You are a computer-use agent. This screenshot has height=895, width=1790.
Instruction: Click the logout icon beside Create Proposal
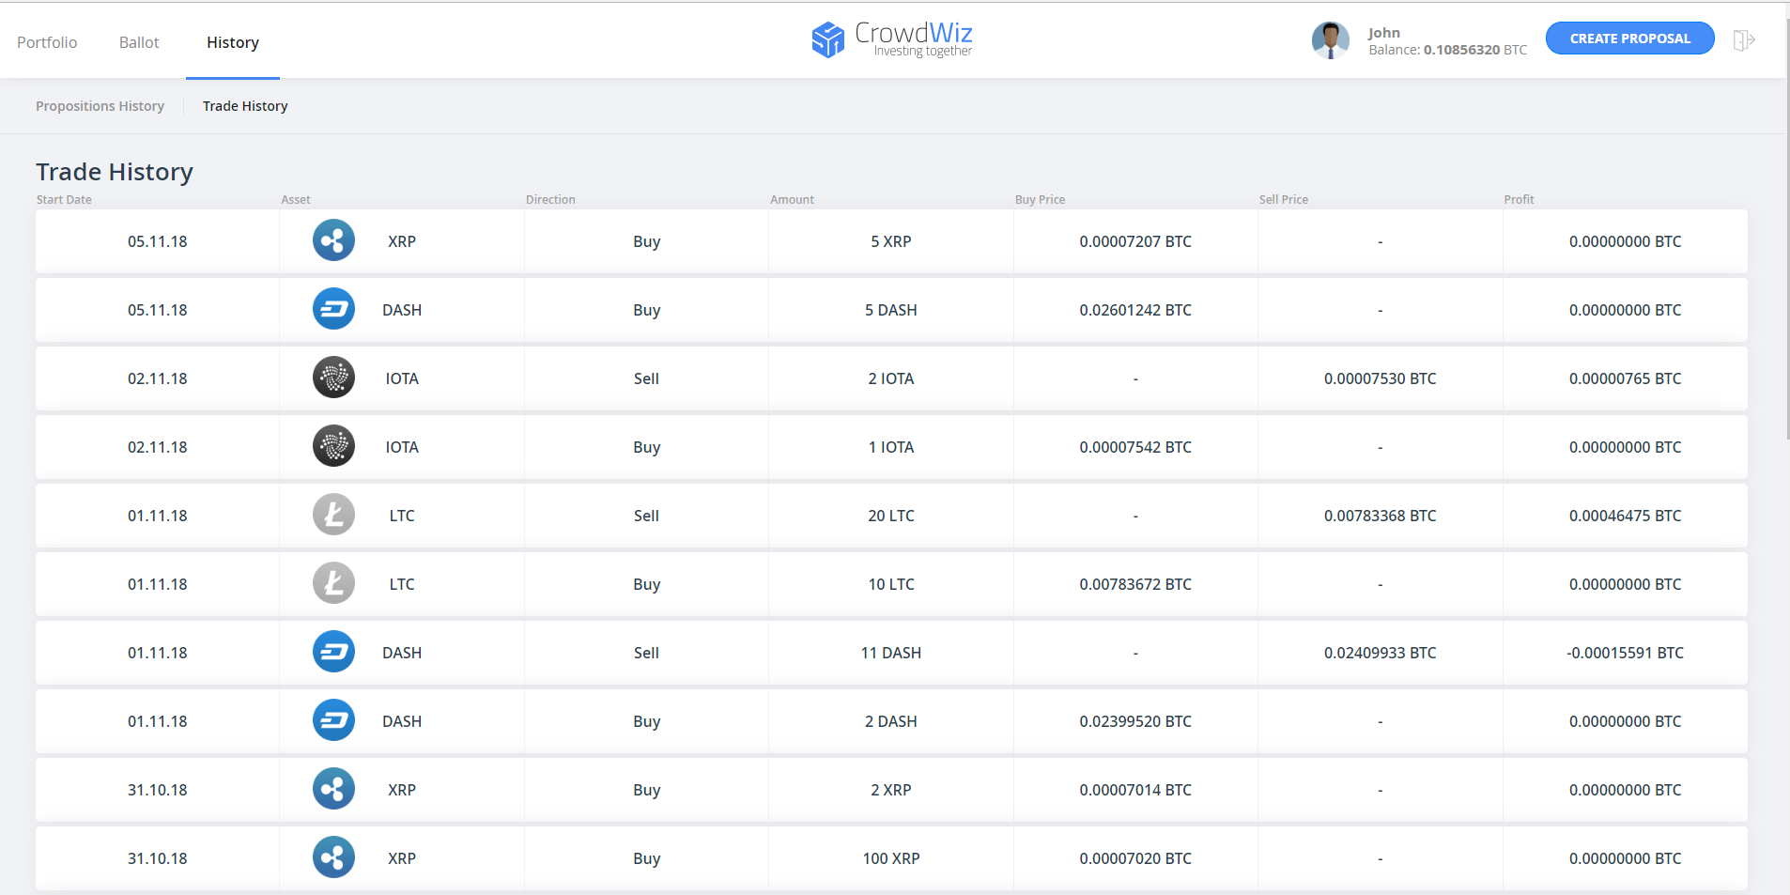[x=1744, y=40]
